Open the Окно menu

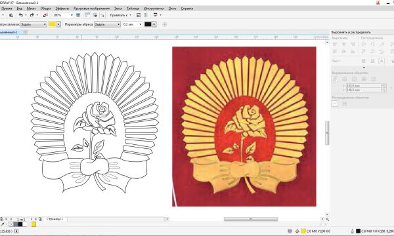[x=172, y=9]
